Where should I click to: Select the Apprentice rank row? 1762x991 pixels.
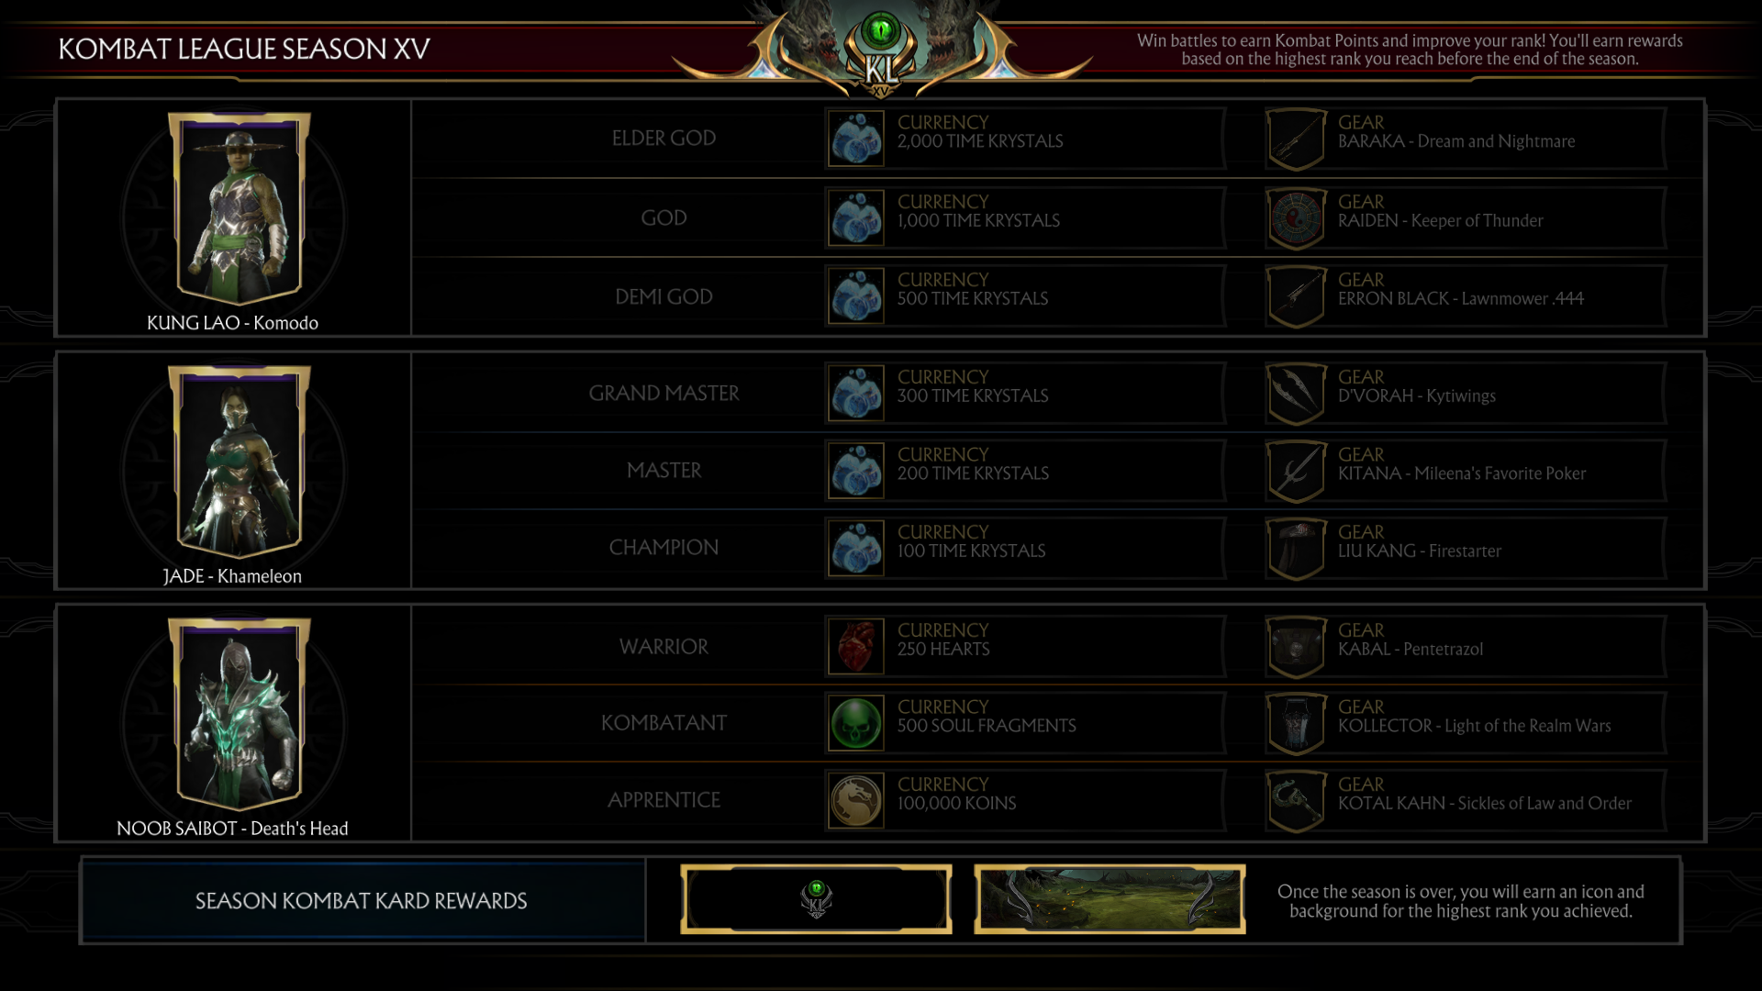tap(1057, 800)
